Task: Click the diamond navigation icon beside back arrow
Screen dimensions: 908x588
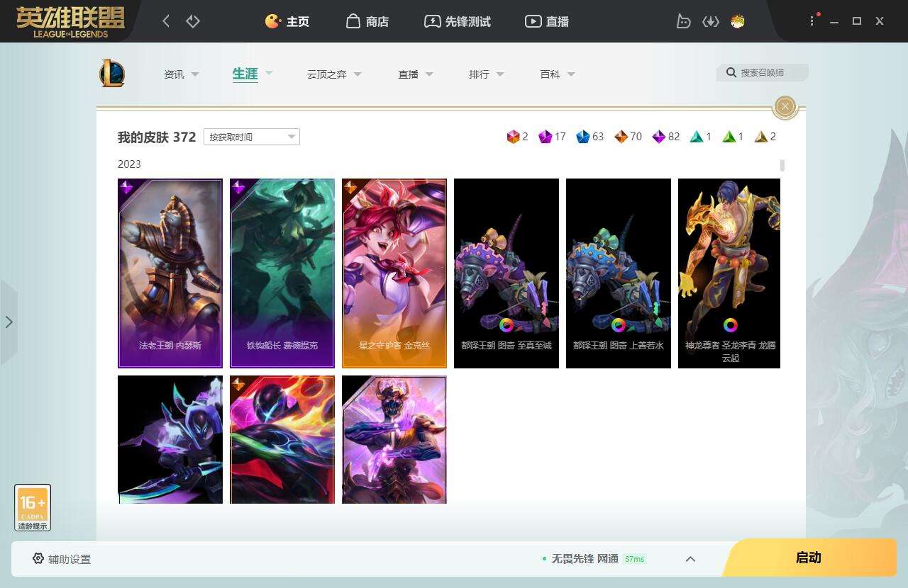Action: tap(193, 21)
